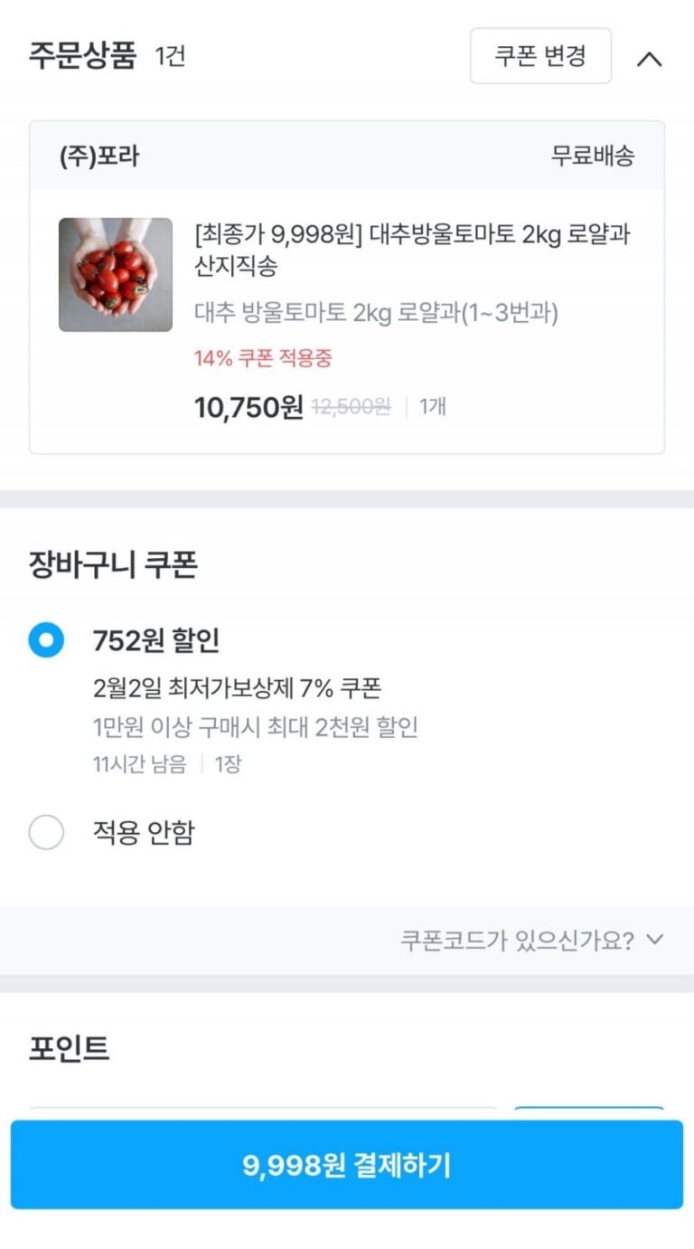The width and height of the screenshot is (694, 1249).
Task: Click the 주문상품 section header
Action: 83,56
